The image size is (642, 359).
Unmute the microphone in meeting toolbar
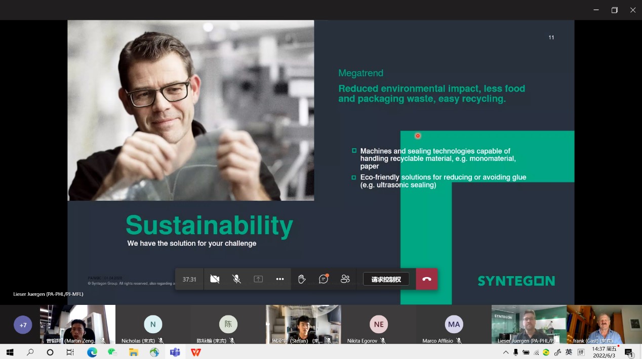click(x=236, y=279)
